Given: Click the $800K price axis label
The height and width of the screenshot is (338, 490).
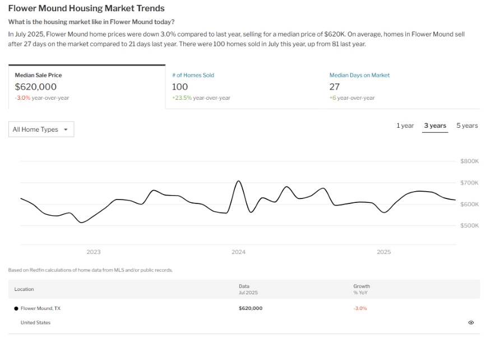Looking at the screenshot, I should click(469, 161).
